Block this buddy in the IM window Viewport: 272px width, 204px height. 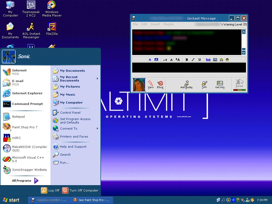pos(160,83)
